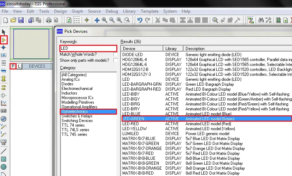
Task: Click the Zoom In magnifier icon
Action: click(x=105, y=20)
